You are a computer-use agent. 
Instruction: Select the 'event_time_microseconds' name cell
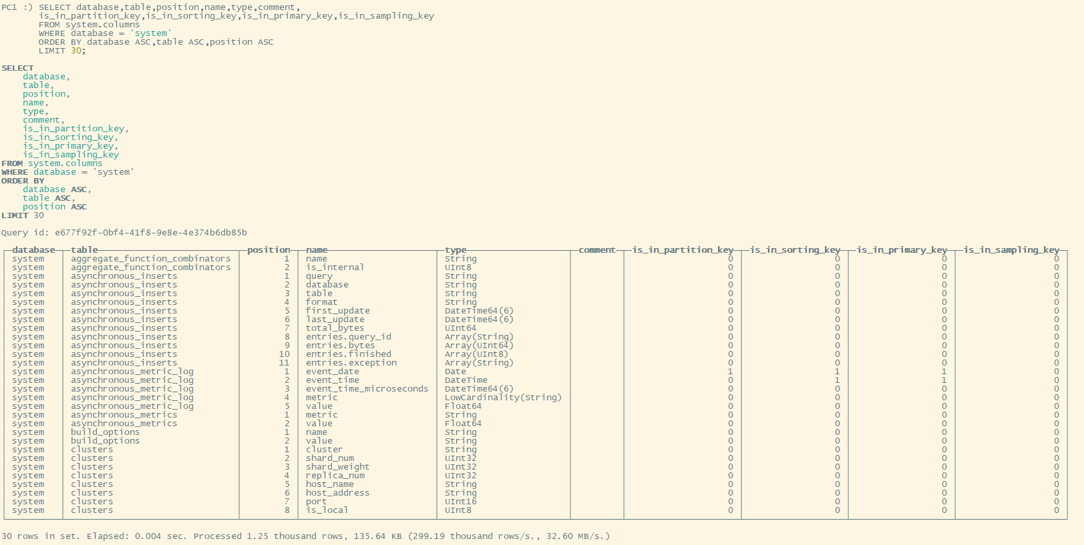[x=367, y=389]
